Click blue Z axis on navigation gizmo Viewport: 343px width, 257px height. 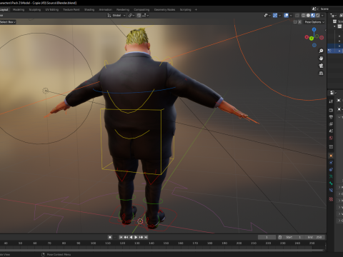pyautogui.click(x=314, y=29)
